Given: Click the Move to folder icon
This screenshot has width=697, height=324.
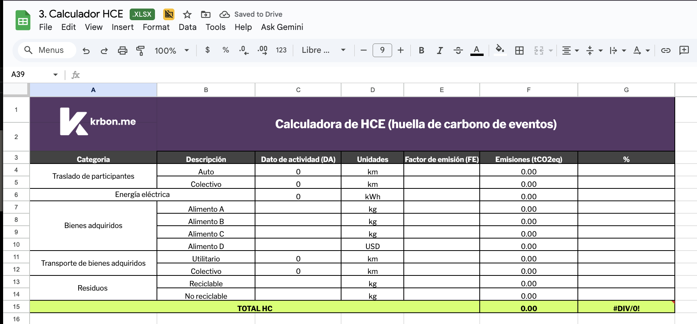Looking at the screenshot, I should click(206, 14).
